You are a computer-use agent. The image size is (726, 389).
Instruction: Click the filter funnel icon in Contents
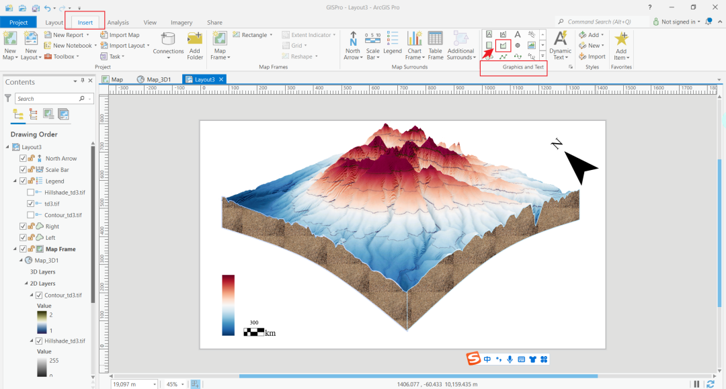(8, 98)
